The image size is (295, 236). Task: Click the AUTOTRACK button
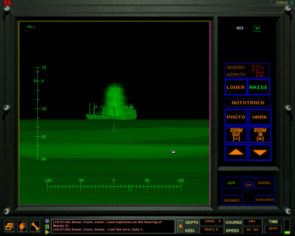[248, 103]
